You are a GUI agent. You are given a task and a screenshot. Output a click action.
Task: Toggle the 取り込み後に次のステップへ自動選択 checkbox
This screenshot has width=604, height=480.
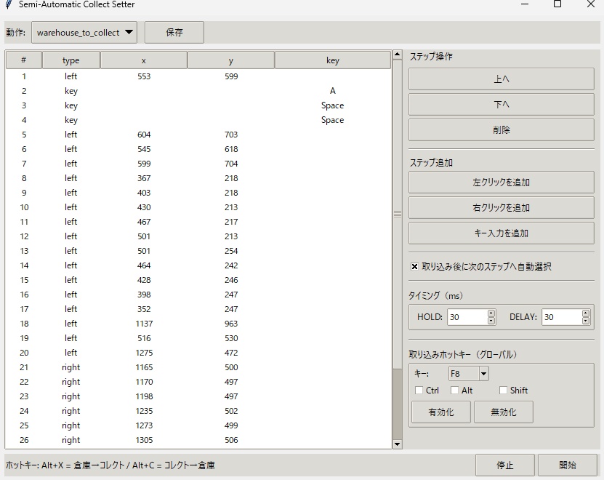click(414, 265)
